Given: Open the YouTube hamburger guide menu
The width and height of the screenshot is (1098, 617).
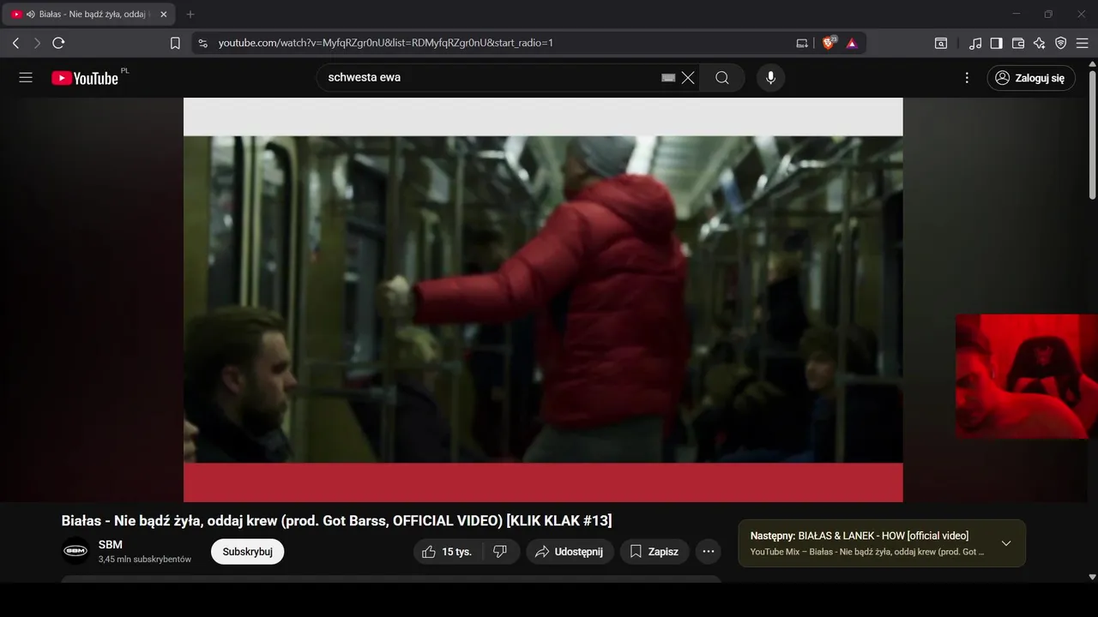Looking at the screenshot, I should pyautogui.click(x=26, y=78).
